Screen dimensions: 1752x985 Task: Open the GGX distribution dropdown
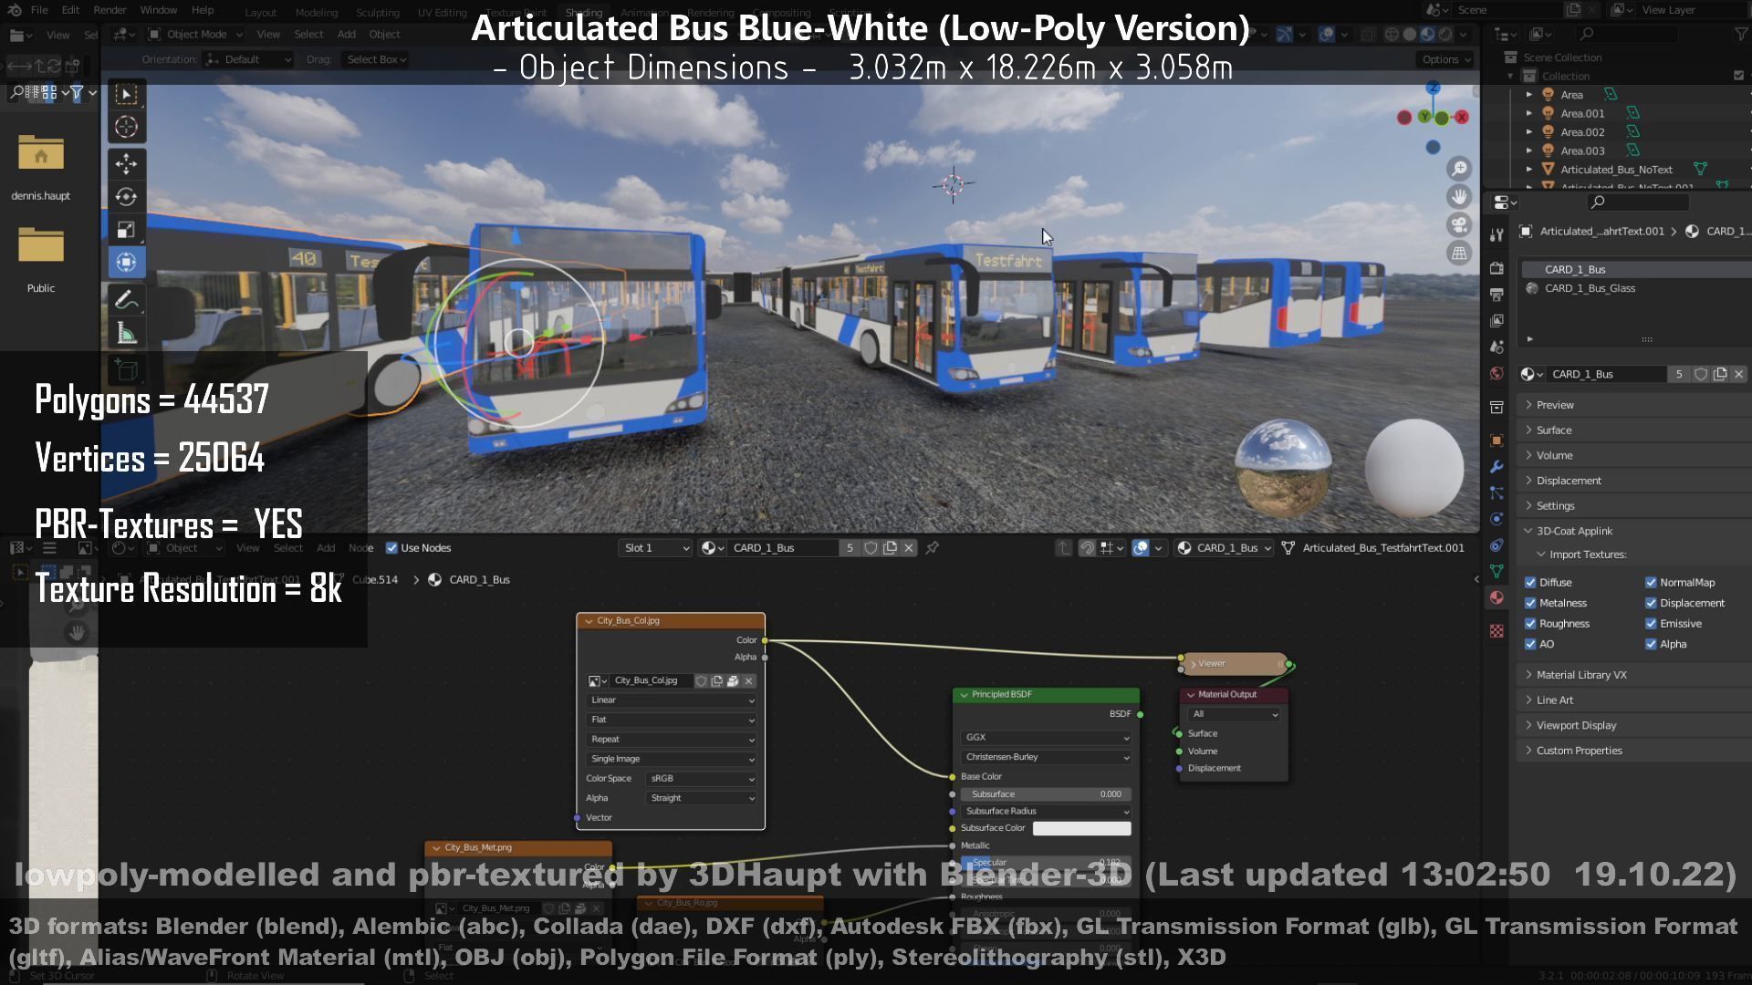click(1046, 738)
